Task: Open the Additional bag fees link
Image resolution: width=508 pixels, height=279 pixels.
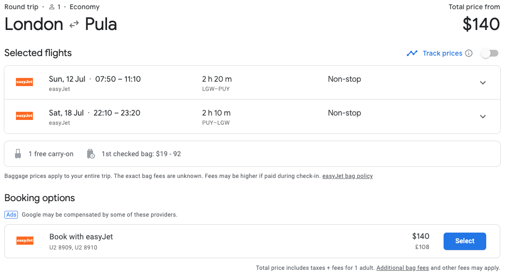Action: point(402,268)
